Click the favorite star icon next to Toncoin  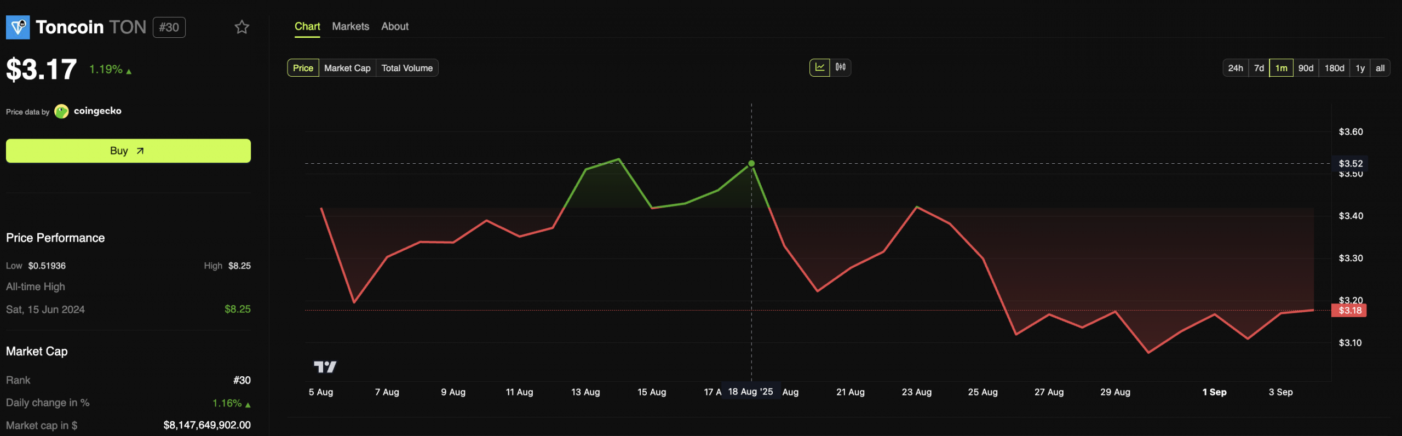tap(242, 27)
